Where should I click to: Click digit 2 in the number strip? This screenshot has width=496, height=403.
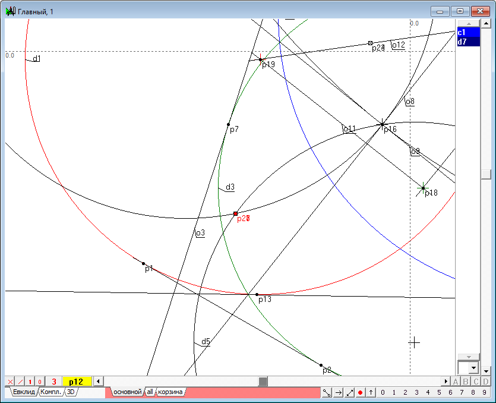(405, 392)
